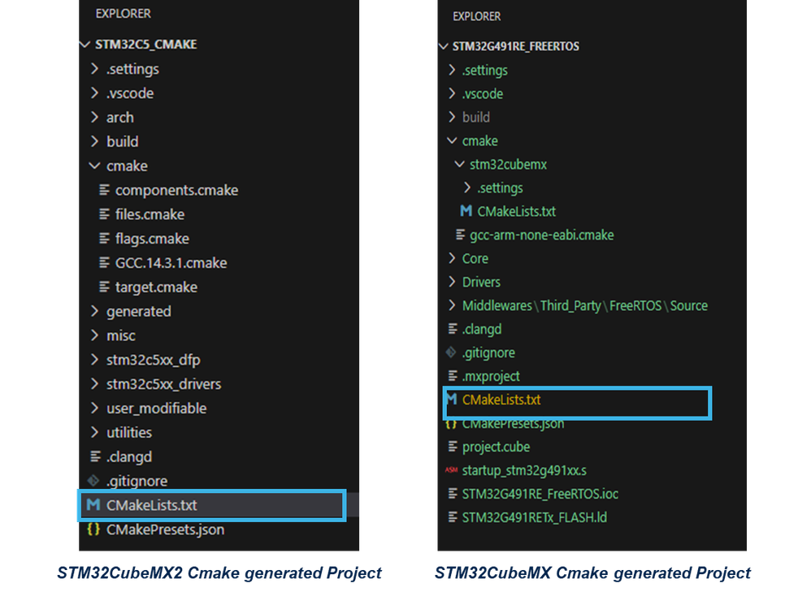Click the STM32G491RE_FreeRTOS.ioc file icon
The width and height of the screenshot is (811, 592).
[453, 494]
